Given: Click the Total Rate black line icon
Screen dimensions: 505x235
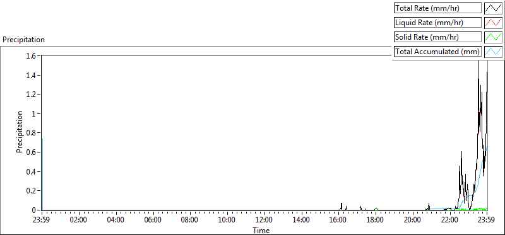Looking at the screenshot, I should click(x=493, y=8).
